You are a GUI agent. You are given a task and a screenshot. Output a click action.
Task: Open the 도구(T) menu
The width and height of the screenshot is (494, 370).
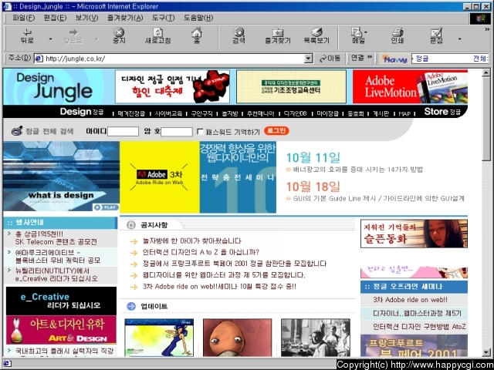(163, 18)
